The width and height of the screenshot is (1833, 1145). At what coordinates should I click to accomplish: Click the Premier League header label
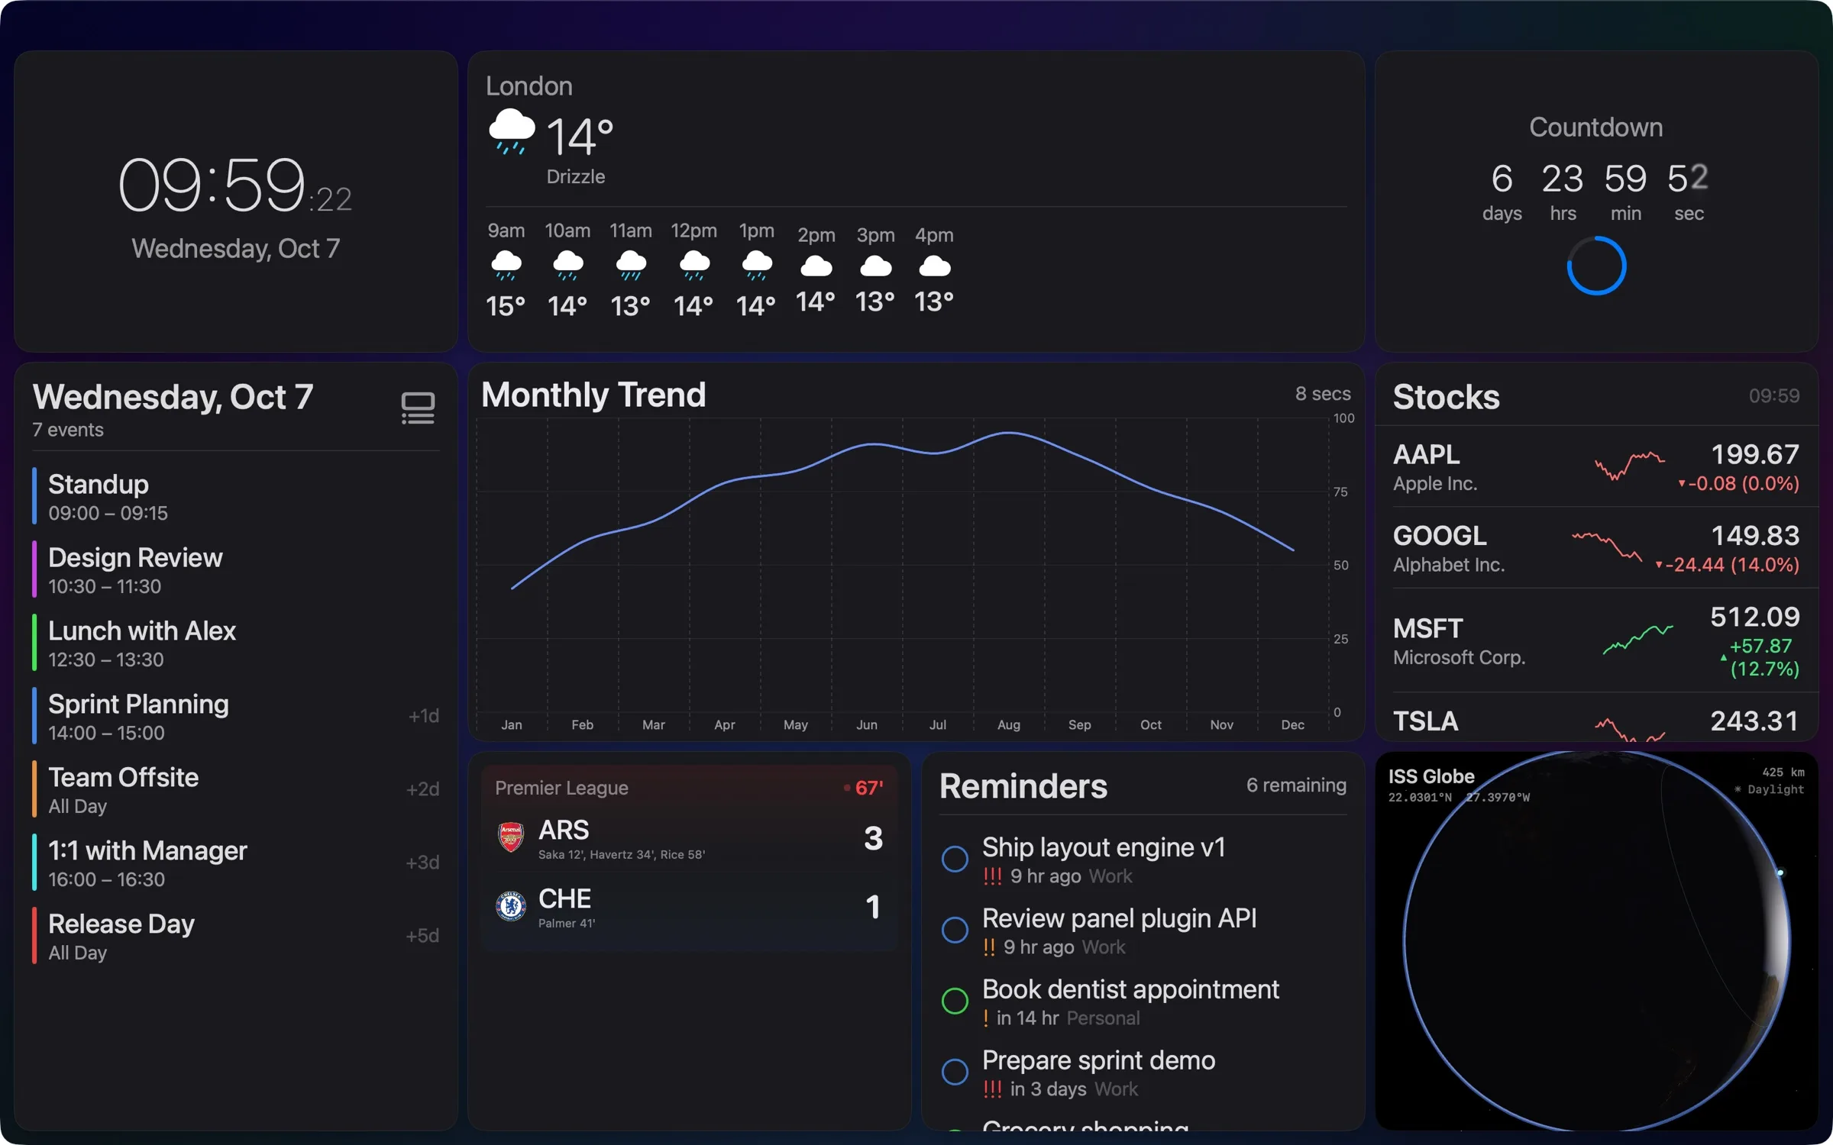click(x=561, y=788)
